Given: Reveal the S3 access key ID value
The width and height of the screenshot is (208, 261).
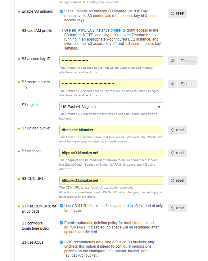Looking at the screenshot, I should point(172,61).
